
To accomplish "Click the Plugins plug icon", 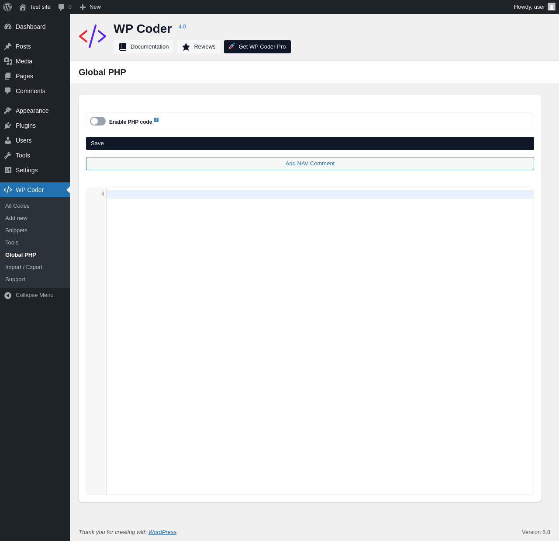I will (x=8, y=126).
